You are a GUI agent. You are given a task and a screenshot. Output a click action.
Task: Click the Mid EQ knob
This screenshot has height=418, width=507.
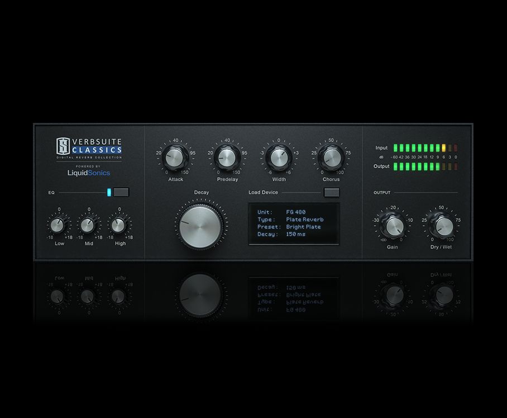click(87, 225)
